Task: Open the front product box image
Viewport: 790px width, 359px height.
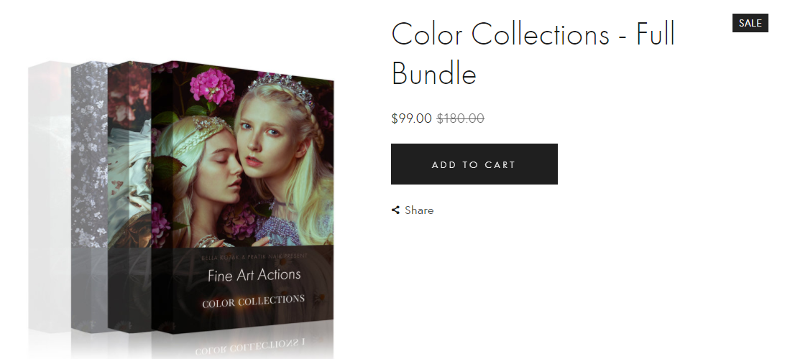Action: coord(242,197)
